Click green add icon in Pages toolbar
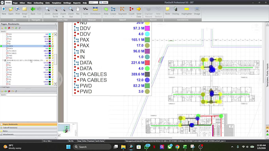Screen dimensions: 269x151 (x=6, y=28)
